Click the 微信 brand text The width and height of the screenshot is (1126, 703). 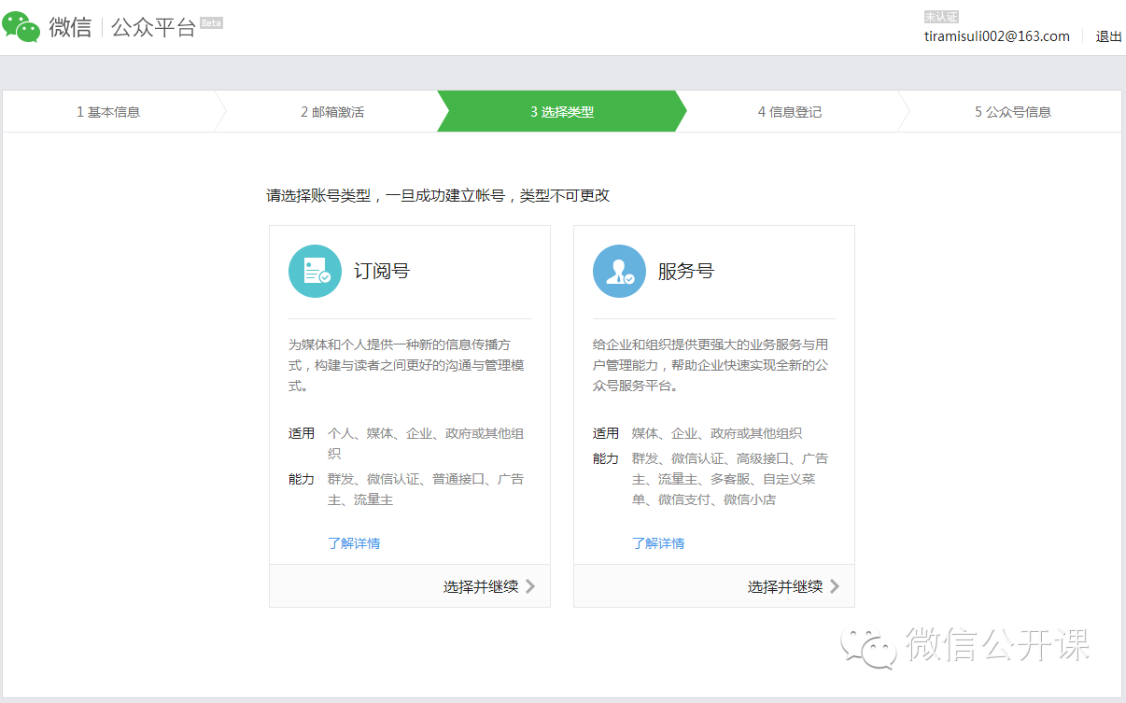point(71,28)
